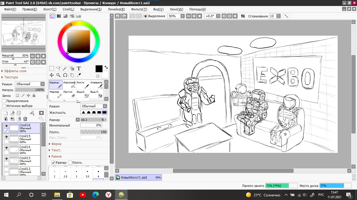The height and width of the screenshot is (200, 357).
Task: Flip canvas horizontally with double-arrow icon
Action: point(243,16)
